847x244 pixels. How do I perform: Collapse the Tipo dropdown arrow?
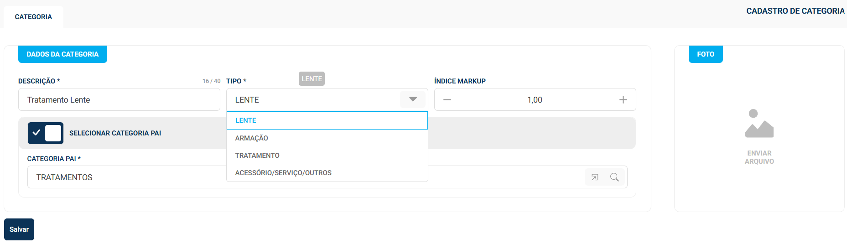tap(413, 99)
